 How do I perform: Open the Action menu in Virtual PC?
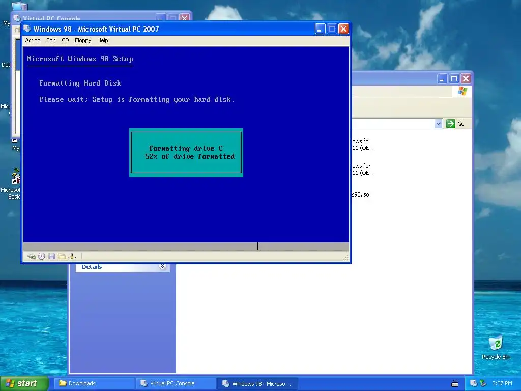click(33, 40)
